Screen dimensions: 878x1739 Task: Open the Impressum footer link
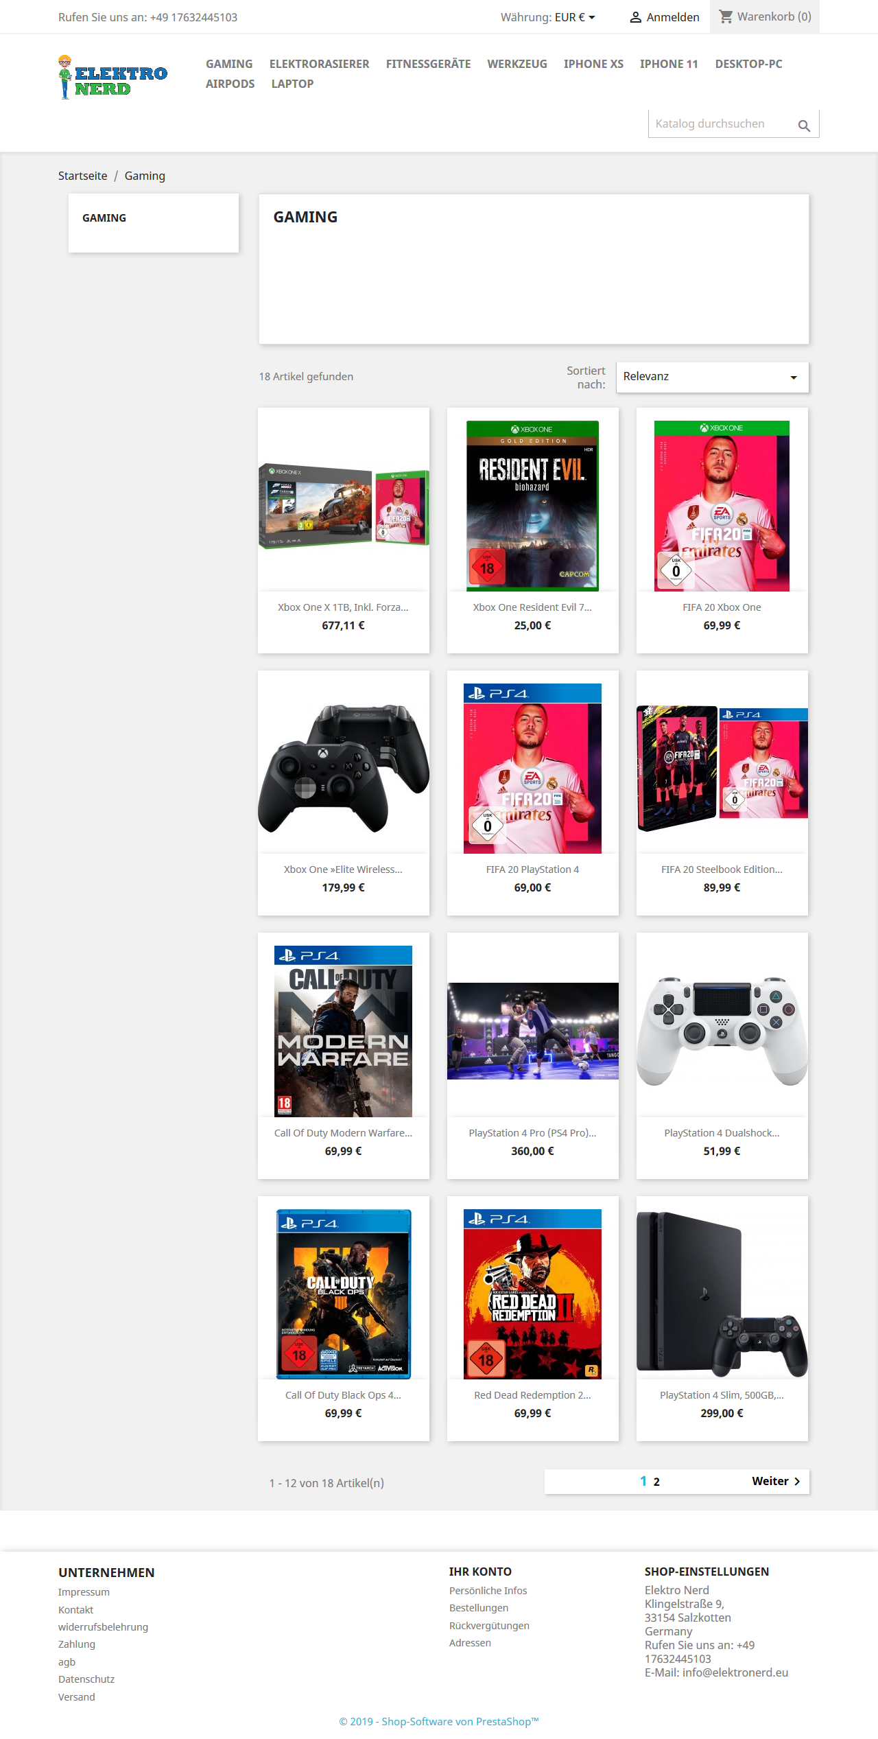(84, 1592)
